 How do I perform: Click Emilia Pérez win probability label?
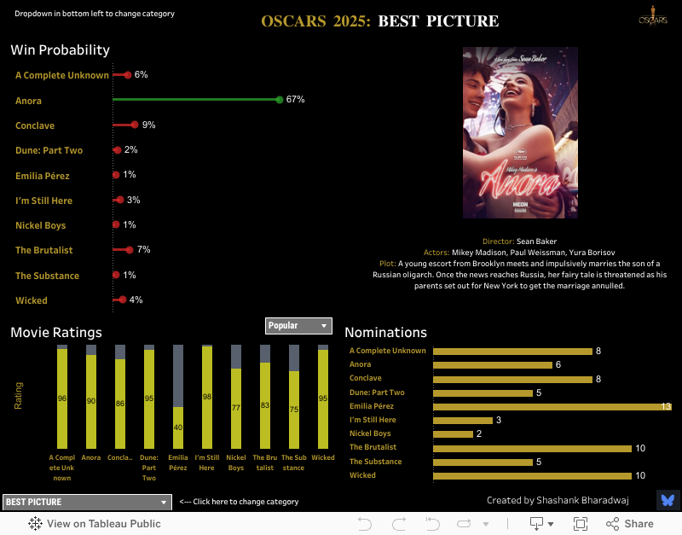click(43, 176)
